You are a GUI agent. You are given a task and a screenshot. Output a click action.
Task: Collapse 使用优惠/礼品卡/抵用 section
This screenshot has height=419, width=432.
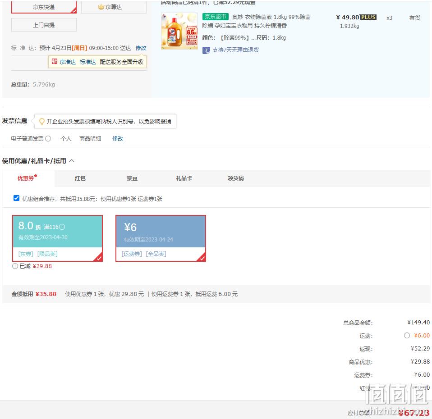pyautogui.click(x=72, y=161)
